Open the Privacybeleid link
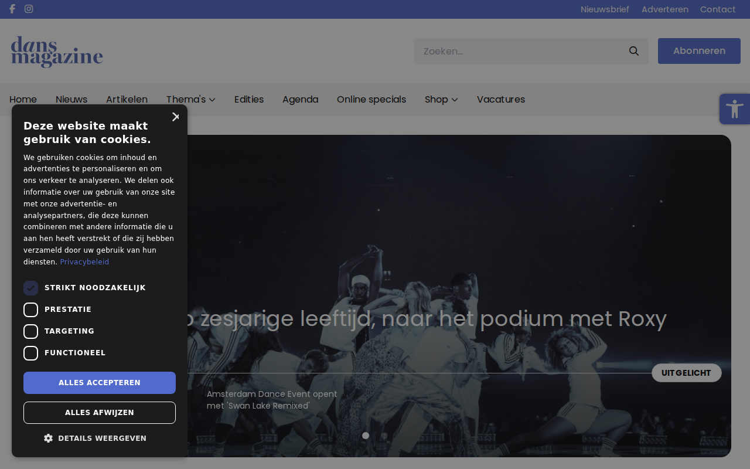 84,262
